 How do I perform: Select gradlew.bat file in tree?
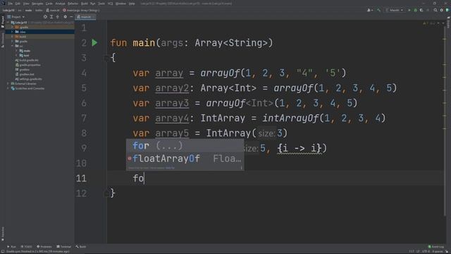[x=25, y=74]
